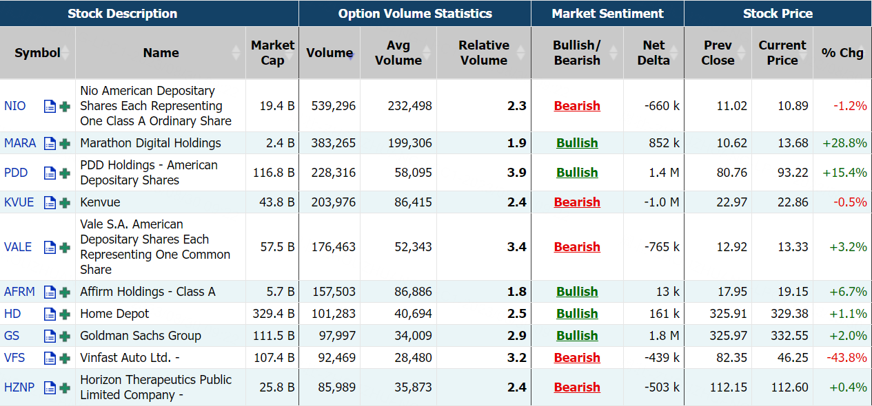The height and width of the screenshot is (406, 872).
Task: Click the document icon next to NIO
Action: pos(50,106)
